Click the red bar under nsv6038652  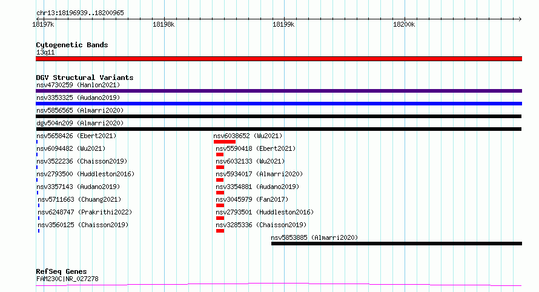225,142
